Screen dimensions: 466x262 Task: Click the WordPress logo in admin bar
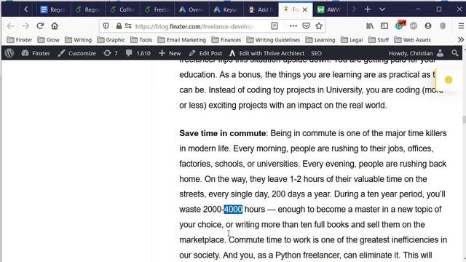pos(9,53)
